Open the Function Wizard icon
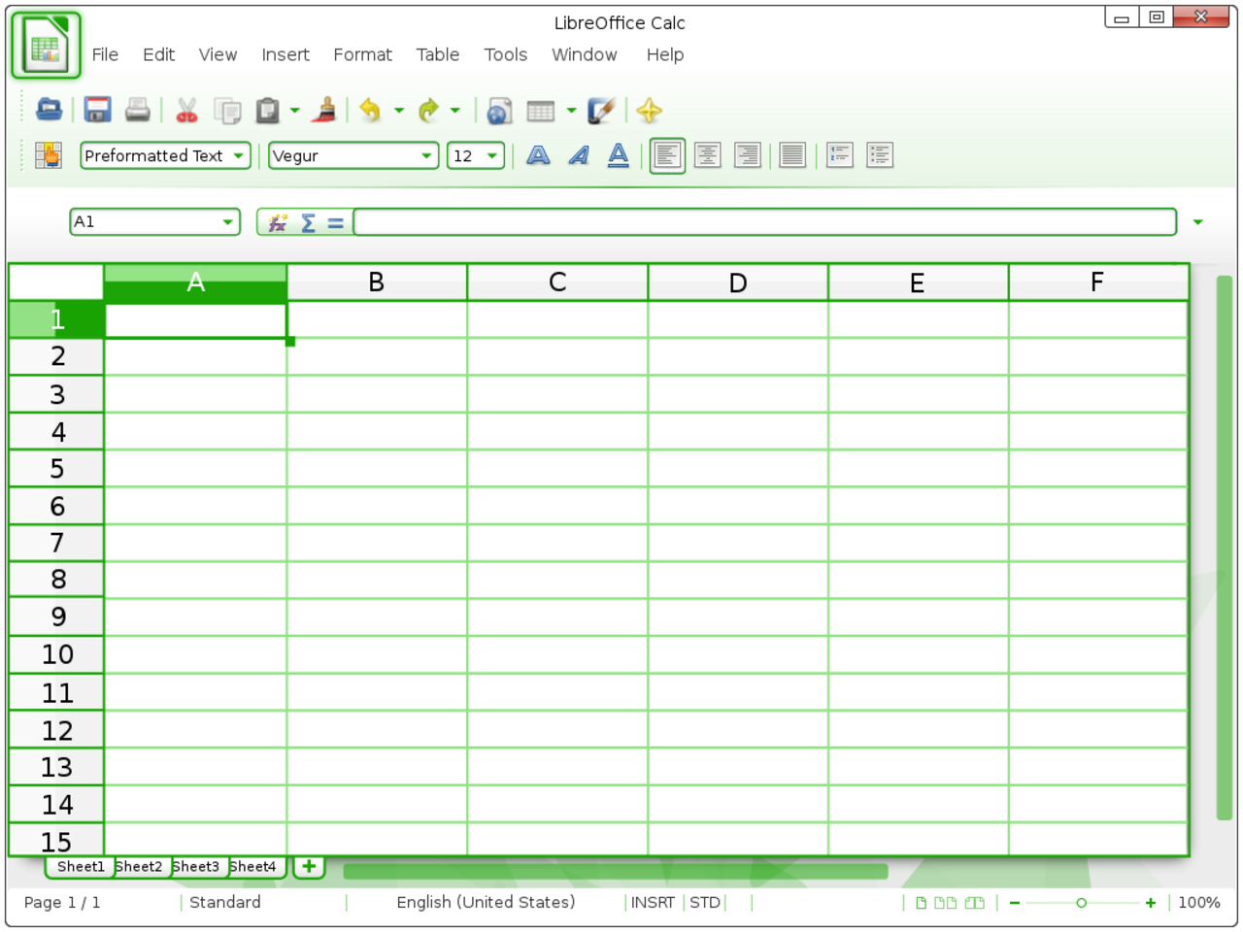 pyautogui.click(x=278, y=223)
